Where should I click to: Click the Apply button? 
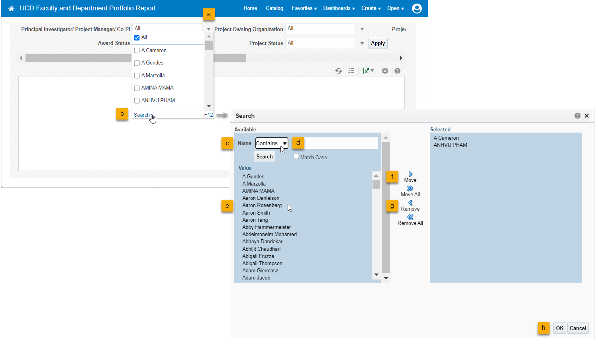[378, 43]
